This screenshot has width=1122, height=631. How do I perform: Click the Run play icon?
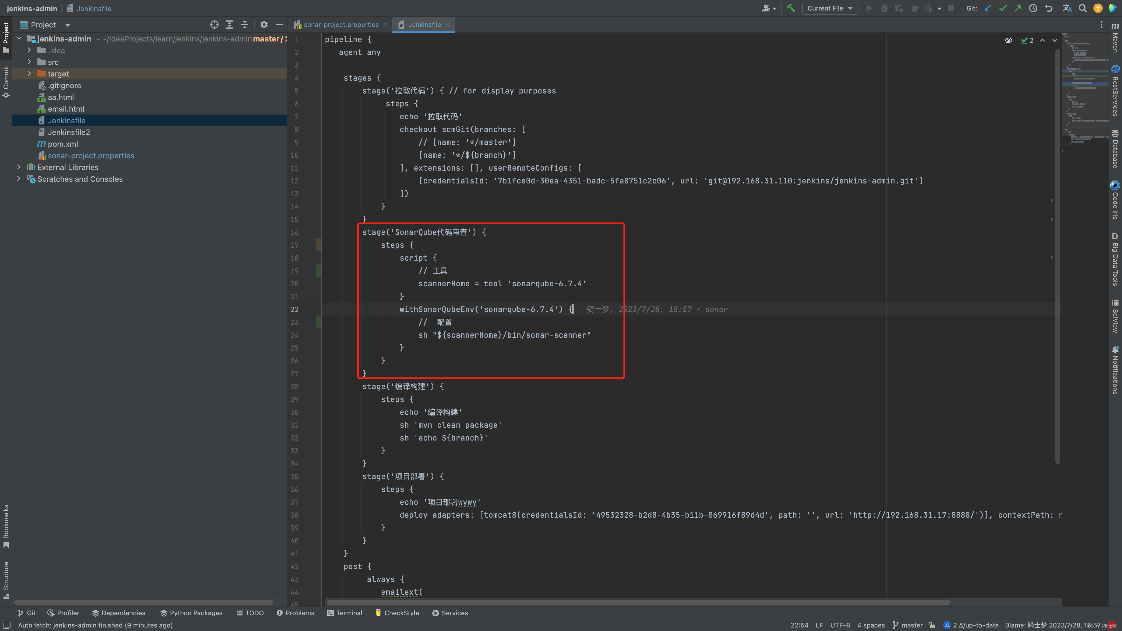(x=869, y=8)
